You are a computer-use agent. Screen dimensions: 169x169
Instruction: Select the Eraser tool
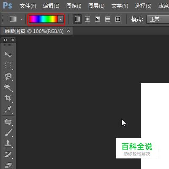(8, 165)
